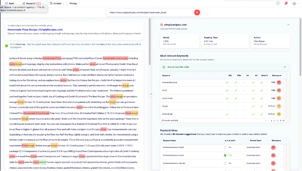The image size is (302, 171).
Task: Click the 'New' badge beside Research
Action: click(x=39, y=4)
